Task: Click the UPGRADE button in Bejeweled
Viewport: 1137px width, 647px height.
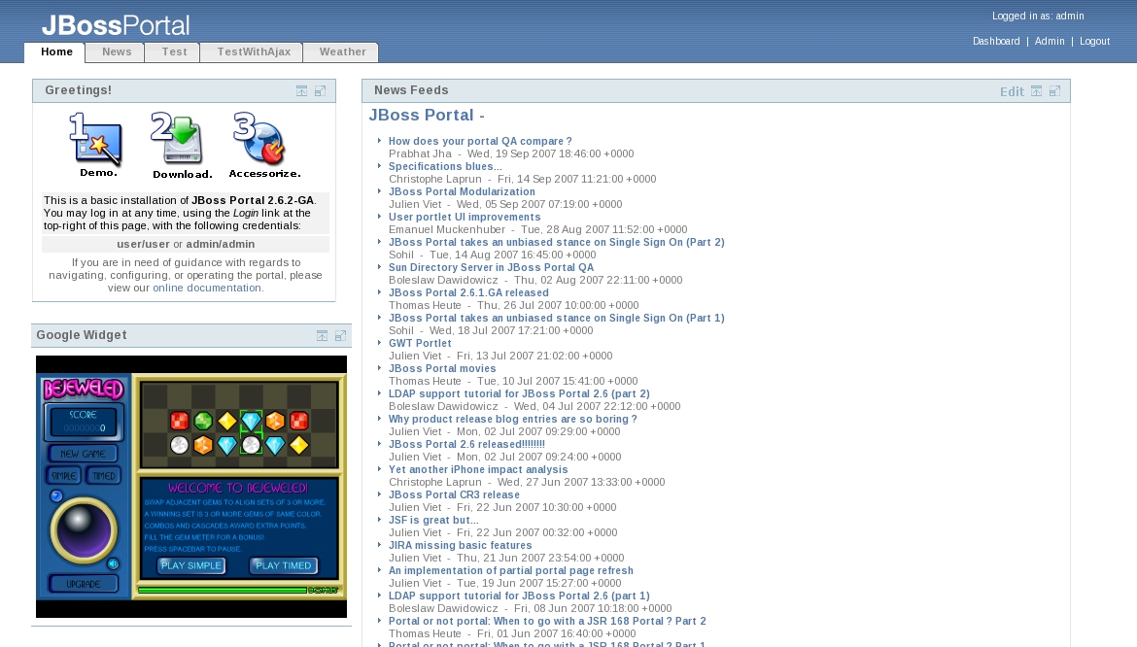Action: coord(84,584)
